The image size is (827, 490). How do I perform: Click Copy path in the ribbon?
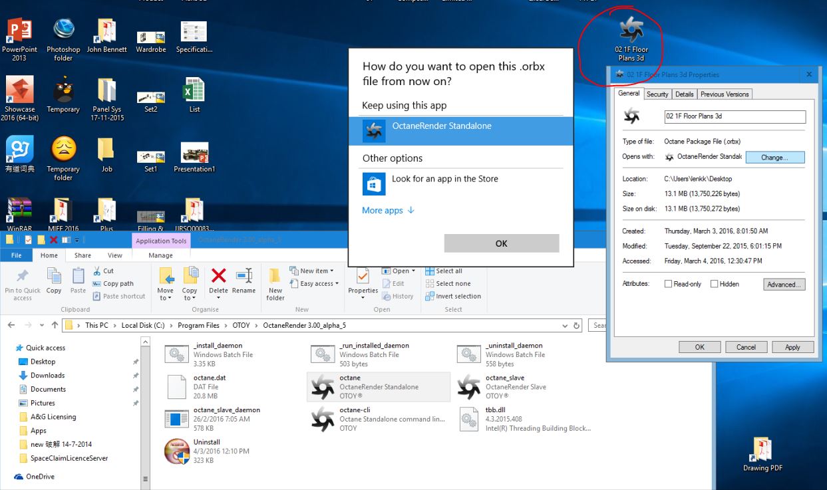[x=113, y=284]
